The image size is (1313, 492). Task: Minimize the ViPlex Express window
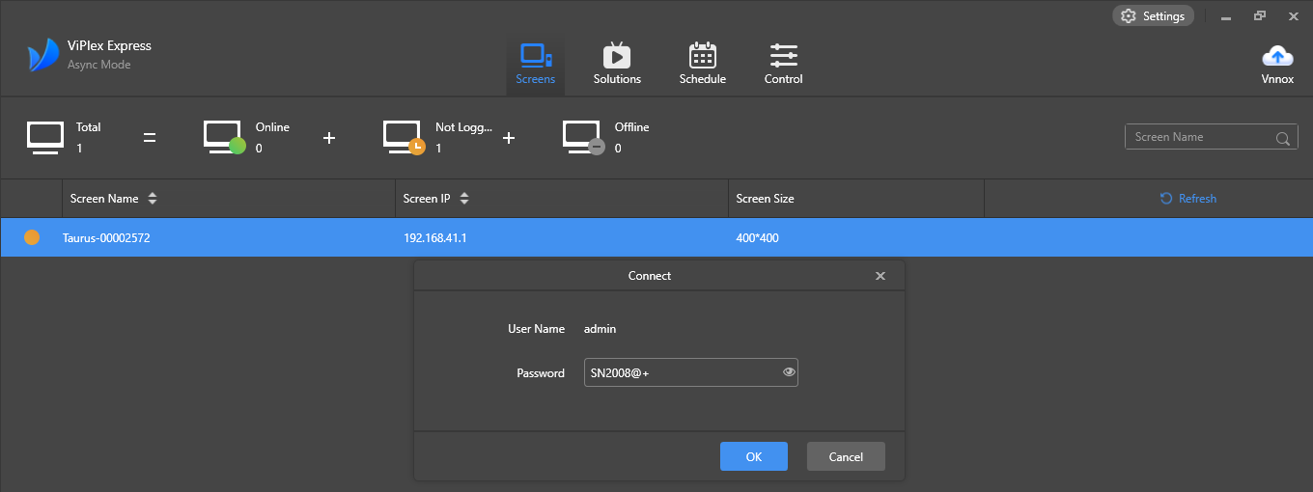coord(1226,17)
